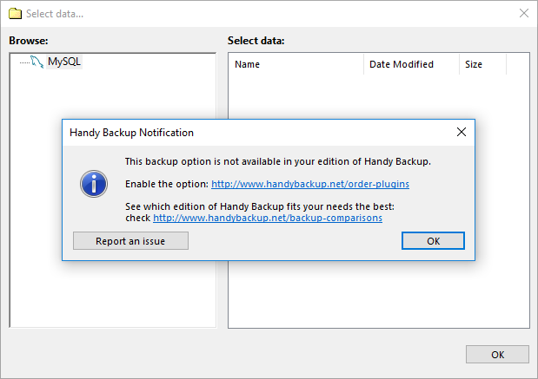538x379 pixels.
Task: Click the divider between Name and Date Modified
Action: [363, 64]
